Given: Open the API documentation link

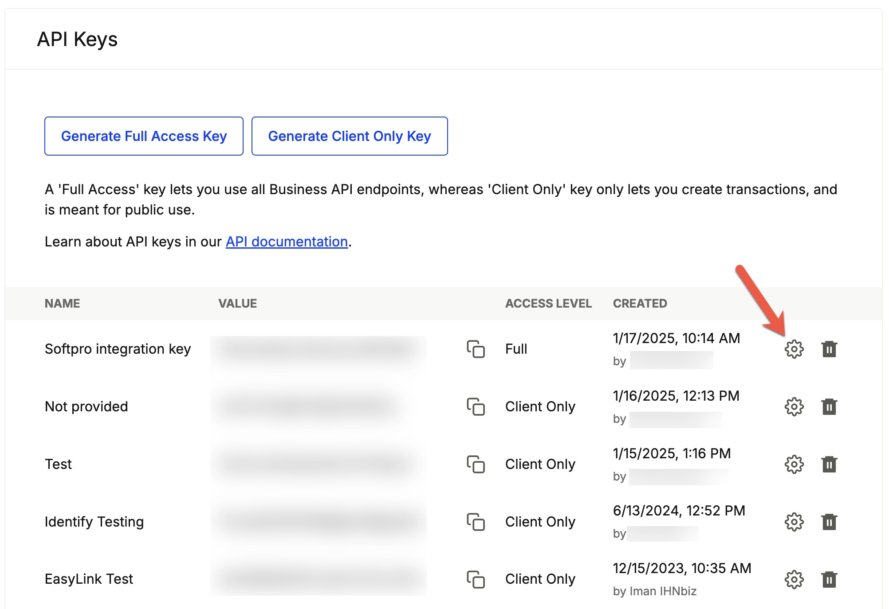Looking at the screenshot, I should (x=287, y=242).
